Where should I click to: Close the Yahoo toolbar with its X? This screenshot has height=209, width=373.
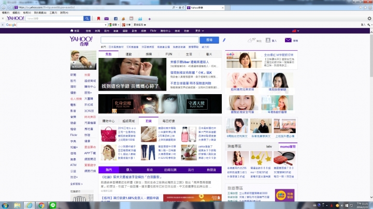[3, 18]
